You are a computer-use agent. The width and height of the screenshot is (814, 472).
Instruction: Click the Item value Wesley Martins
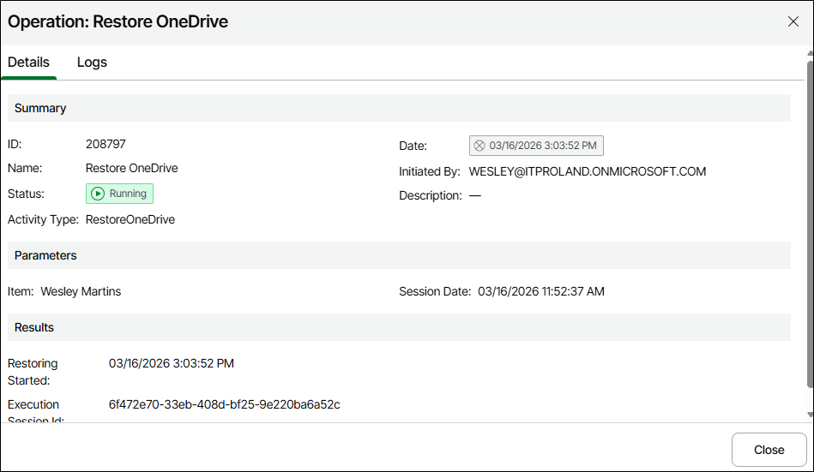pyautogui.click(x=81, y=291)
